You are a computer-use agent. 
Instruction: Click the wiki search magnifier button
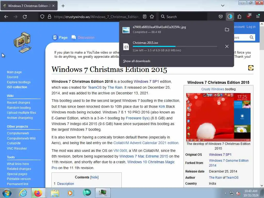coord(252,37)
